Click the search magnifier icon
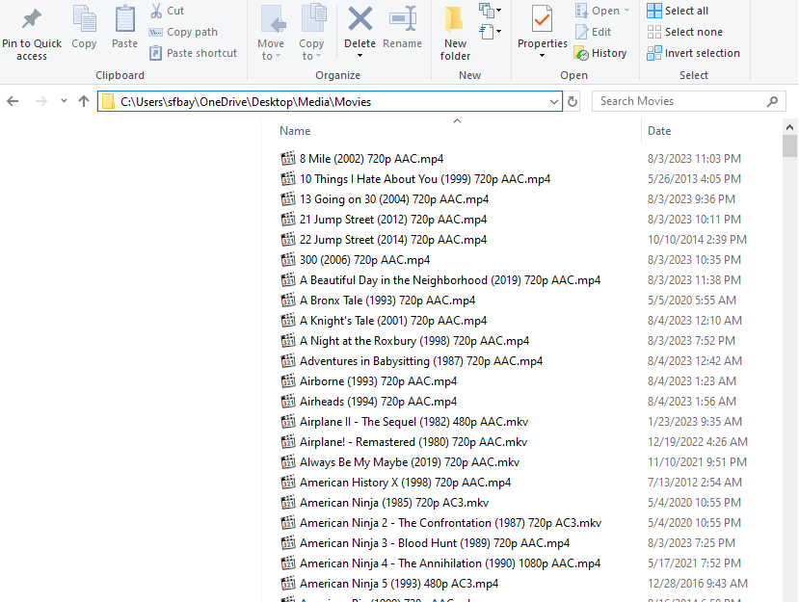799x602 pixels. (x=773, y=101)
